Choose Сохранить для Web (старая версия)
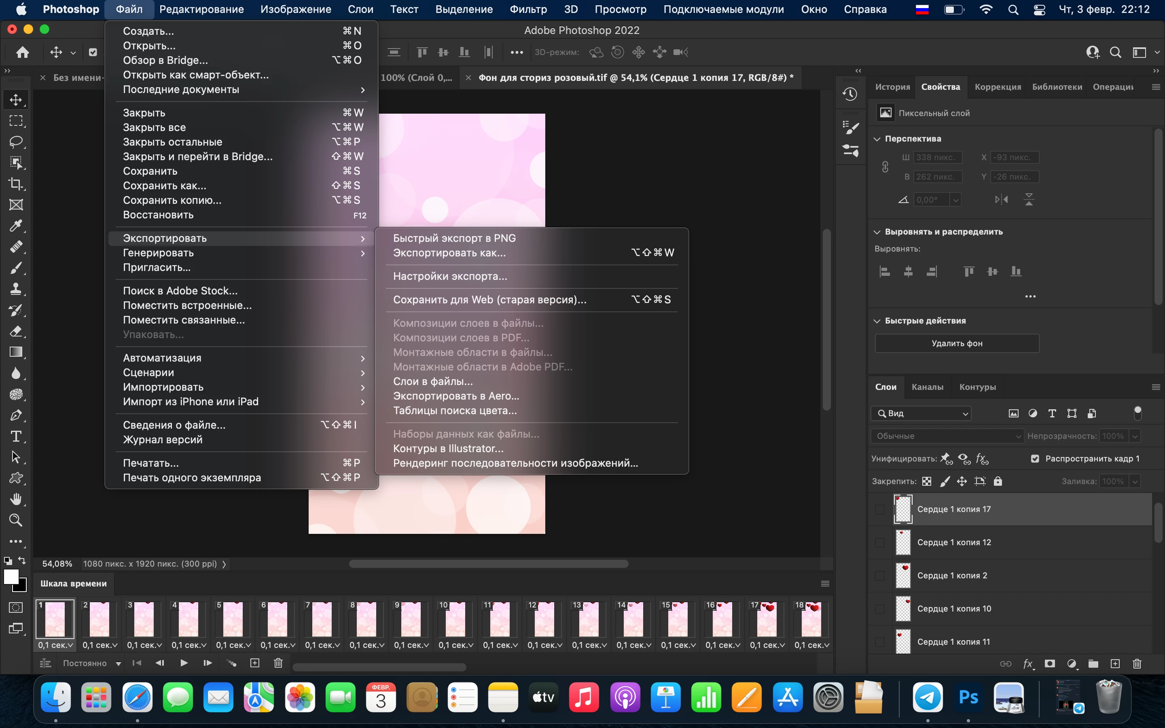1165x728 pixels. pos(489,299)
